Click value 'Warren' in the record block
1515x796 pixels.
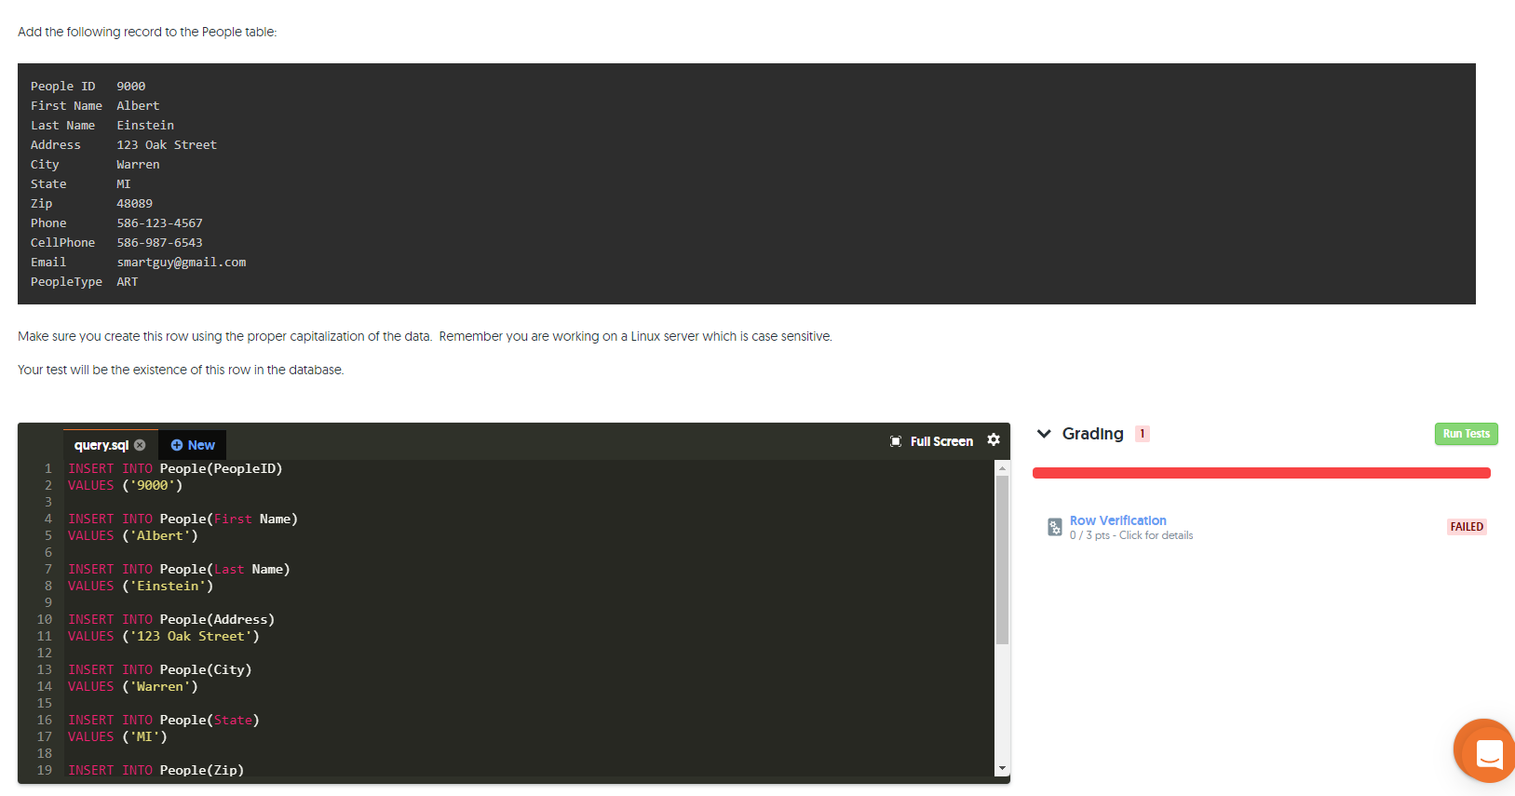pos(138,165)
